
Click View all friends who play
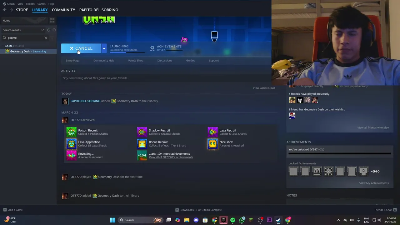[373, 127]
